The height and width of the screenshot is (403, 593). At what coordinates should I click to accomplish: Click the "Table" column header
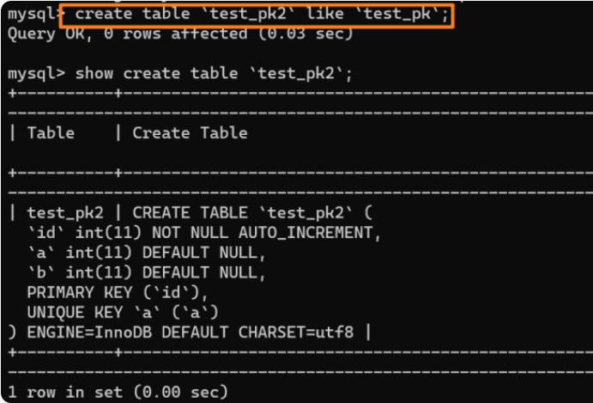51,132
